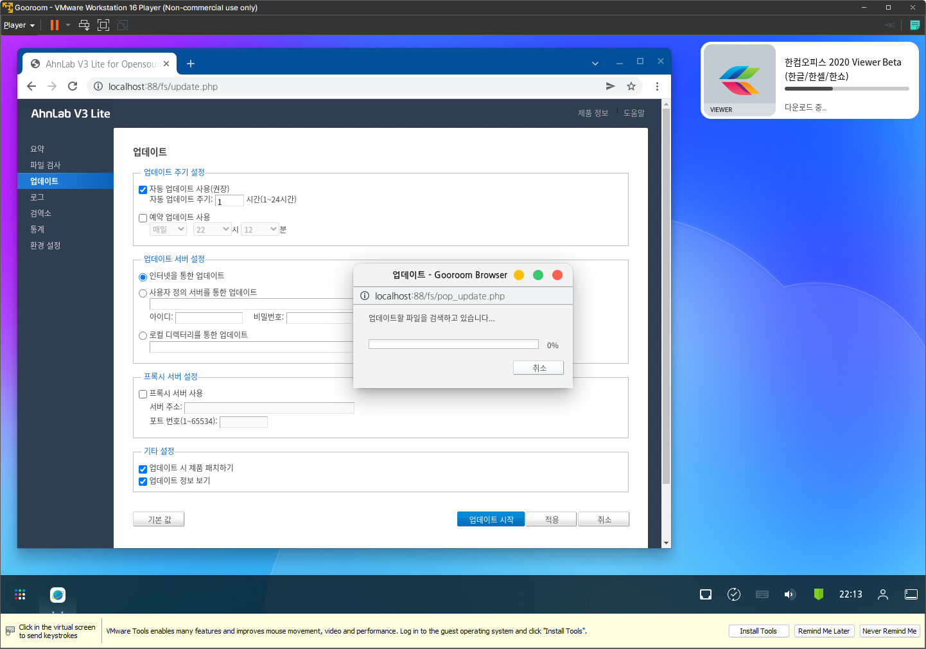Open the 매일 schedule dropdown
926x649 pixels.
[x=168, y=229]
